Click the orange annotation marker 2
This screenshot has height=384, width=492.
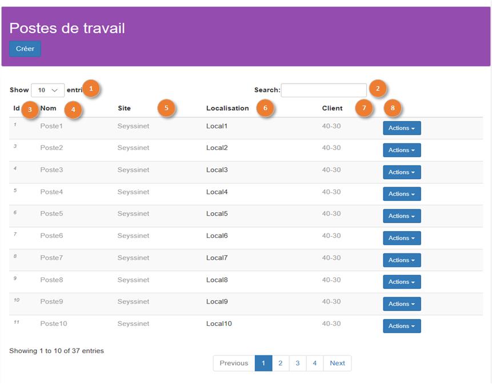[378, 88]
